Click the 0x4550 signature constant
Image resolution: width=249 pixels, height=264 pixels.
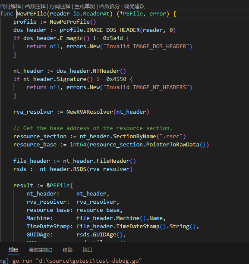(116, 79)
